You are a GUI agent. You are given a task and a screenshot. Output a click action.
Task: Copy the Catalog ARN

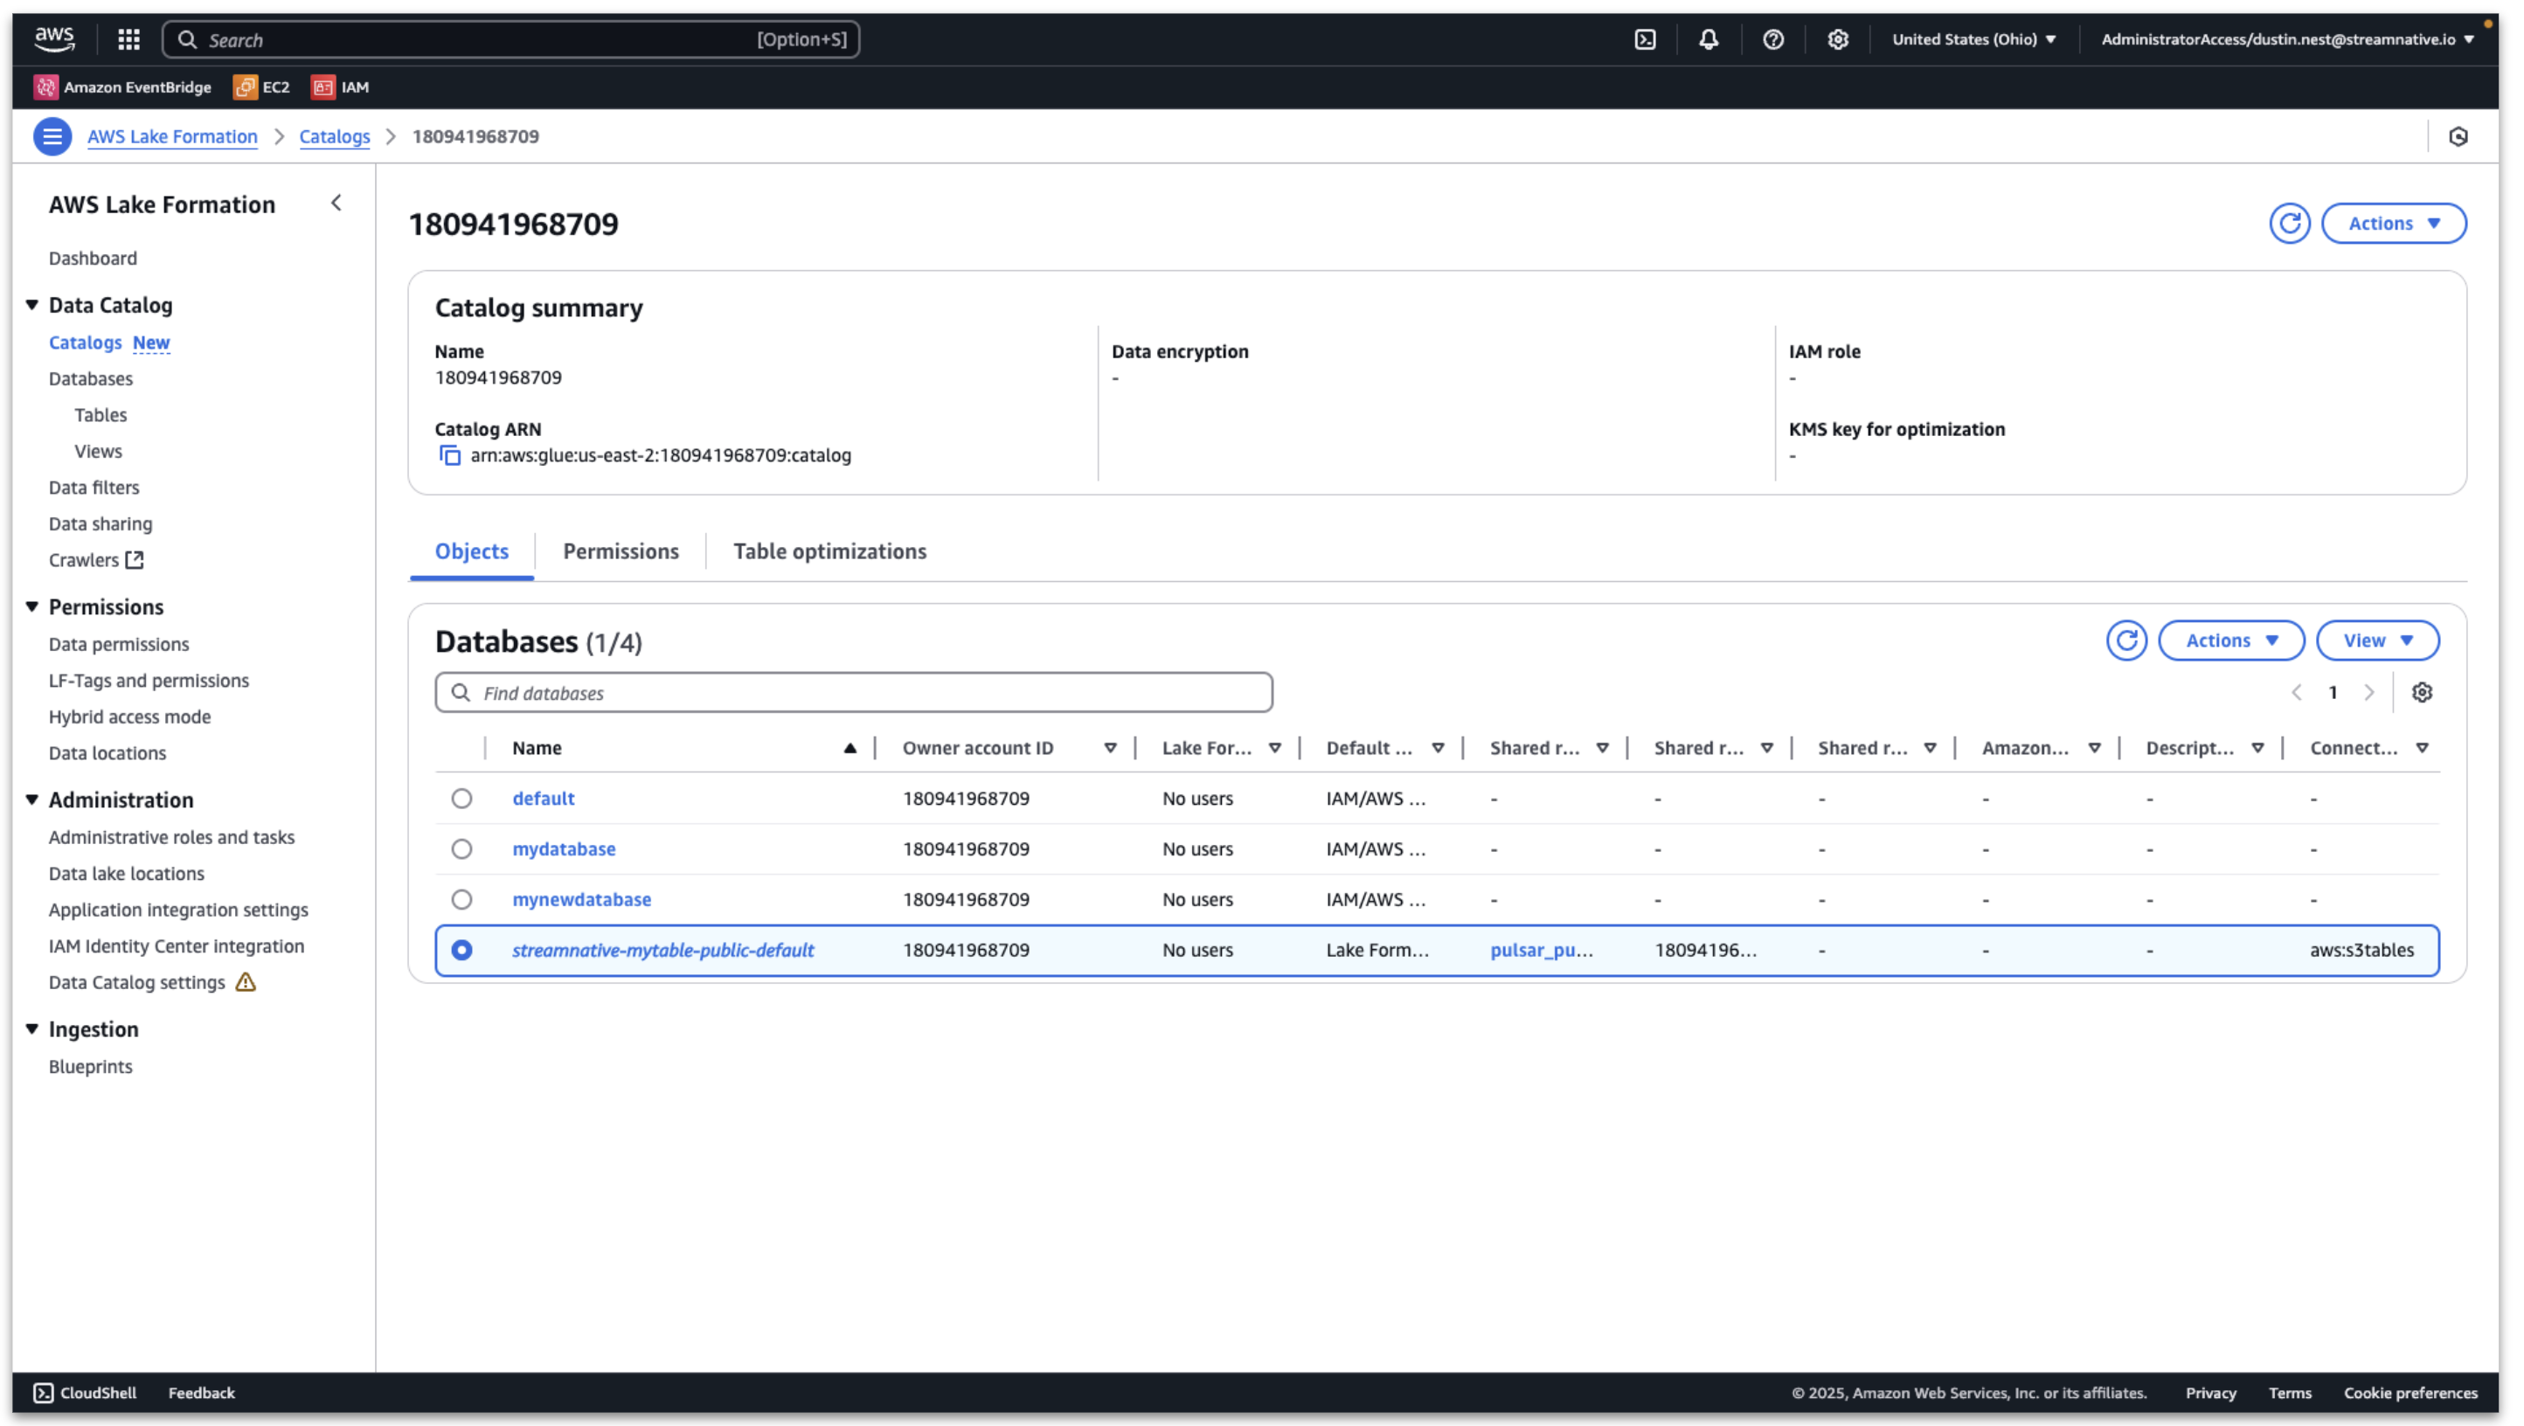448,455
